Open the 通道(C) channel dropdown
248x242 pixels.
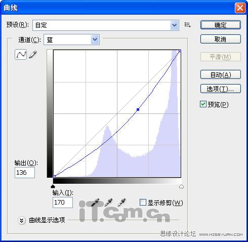72,39
